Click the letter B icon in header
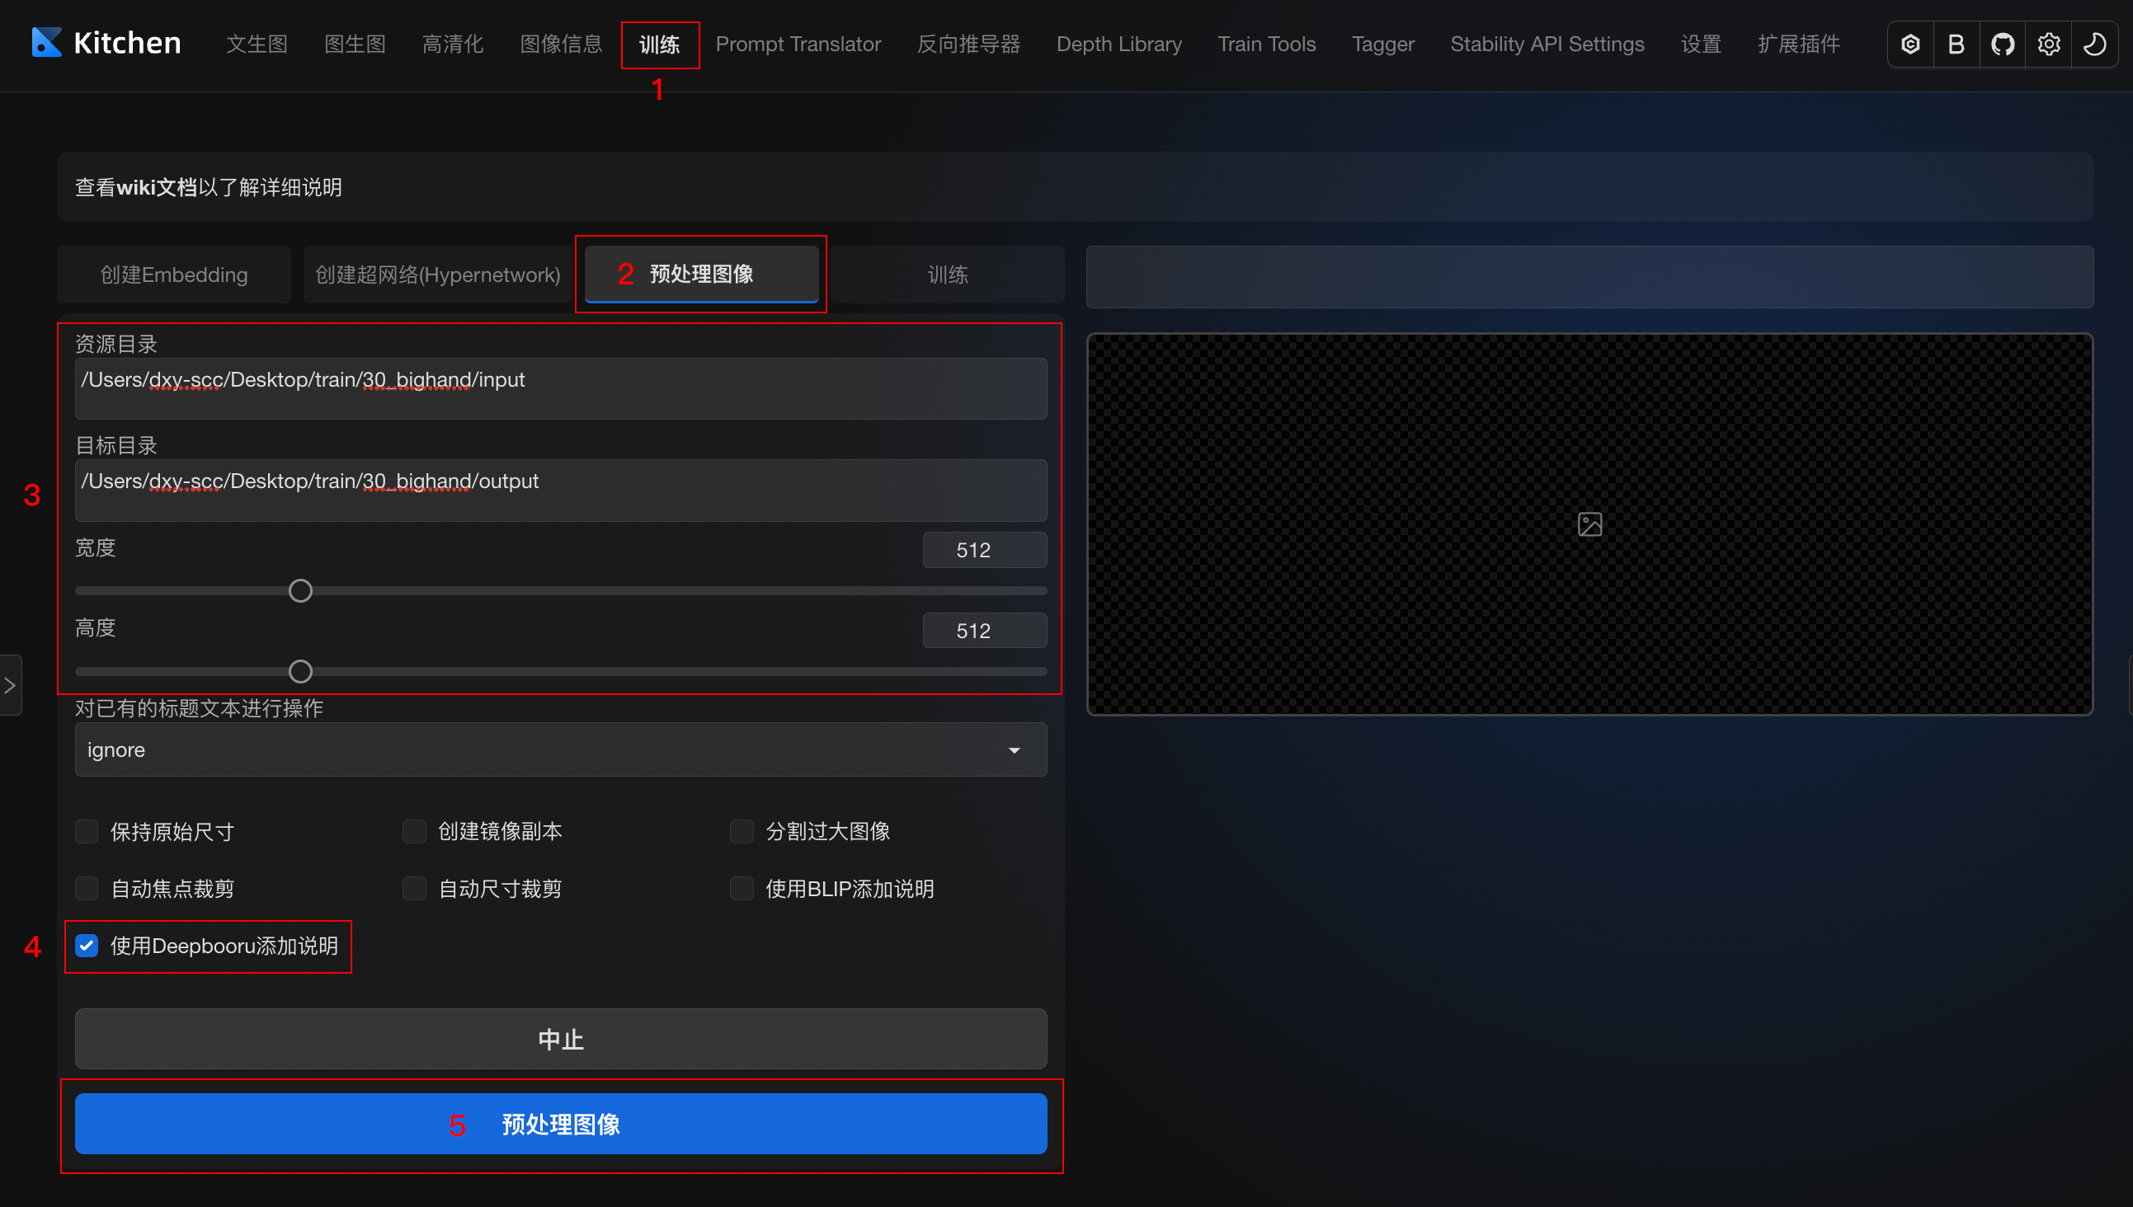 point(1956,44)
